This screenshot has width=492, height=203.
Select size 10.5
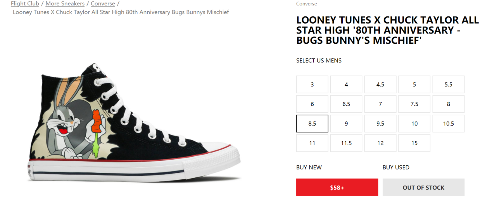click(x=449, y=124)
